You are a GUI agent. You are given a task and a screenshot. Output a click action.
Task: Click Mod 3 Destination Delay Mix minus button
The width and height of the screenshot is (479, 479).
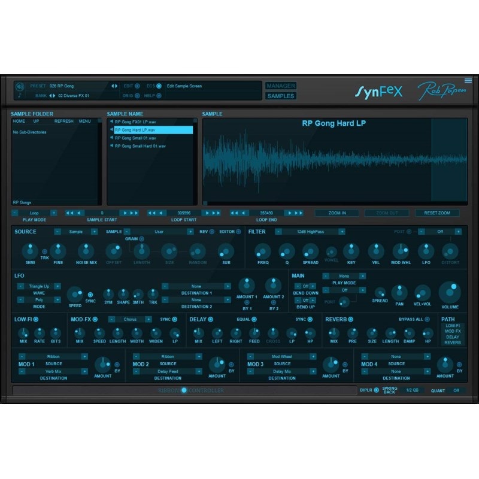coord(250,371)
